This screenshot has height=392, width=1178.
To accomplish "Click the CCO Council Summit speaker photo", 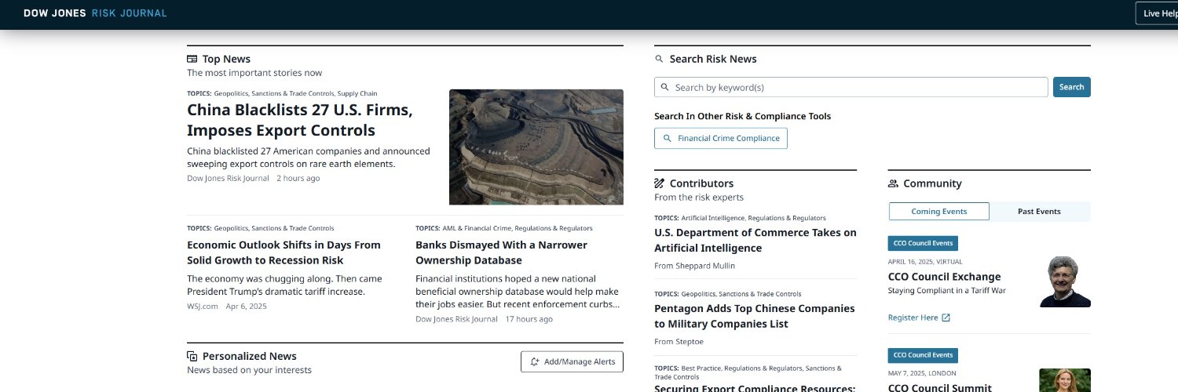I will point(1065,380).
